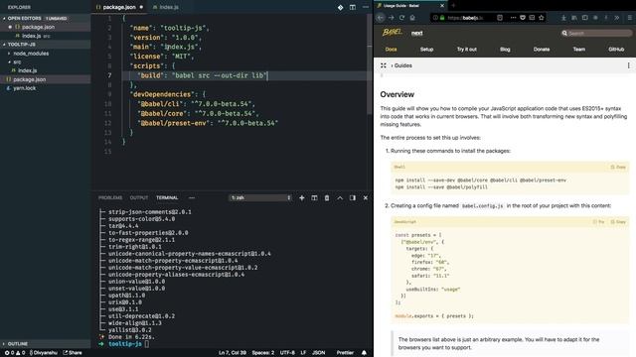Toggle the Babel docs sidebar icon

click(384, 65)
